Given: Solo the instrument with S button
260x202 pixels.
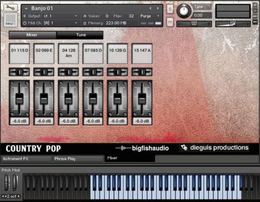Looking at the screenshot, I should [170, 9].
